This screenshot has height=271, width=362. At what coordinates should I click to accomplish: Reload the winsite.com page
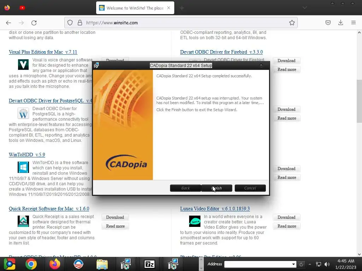[x=34, y=23]
